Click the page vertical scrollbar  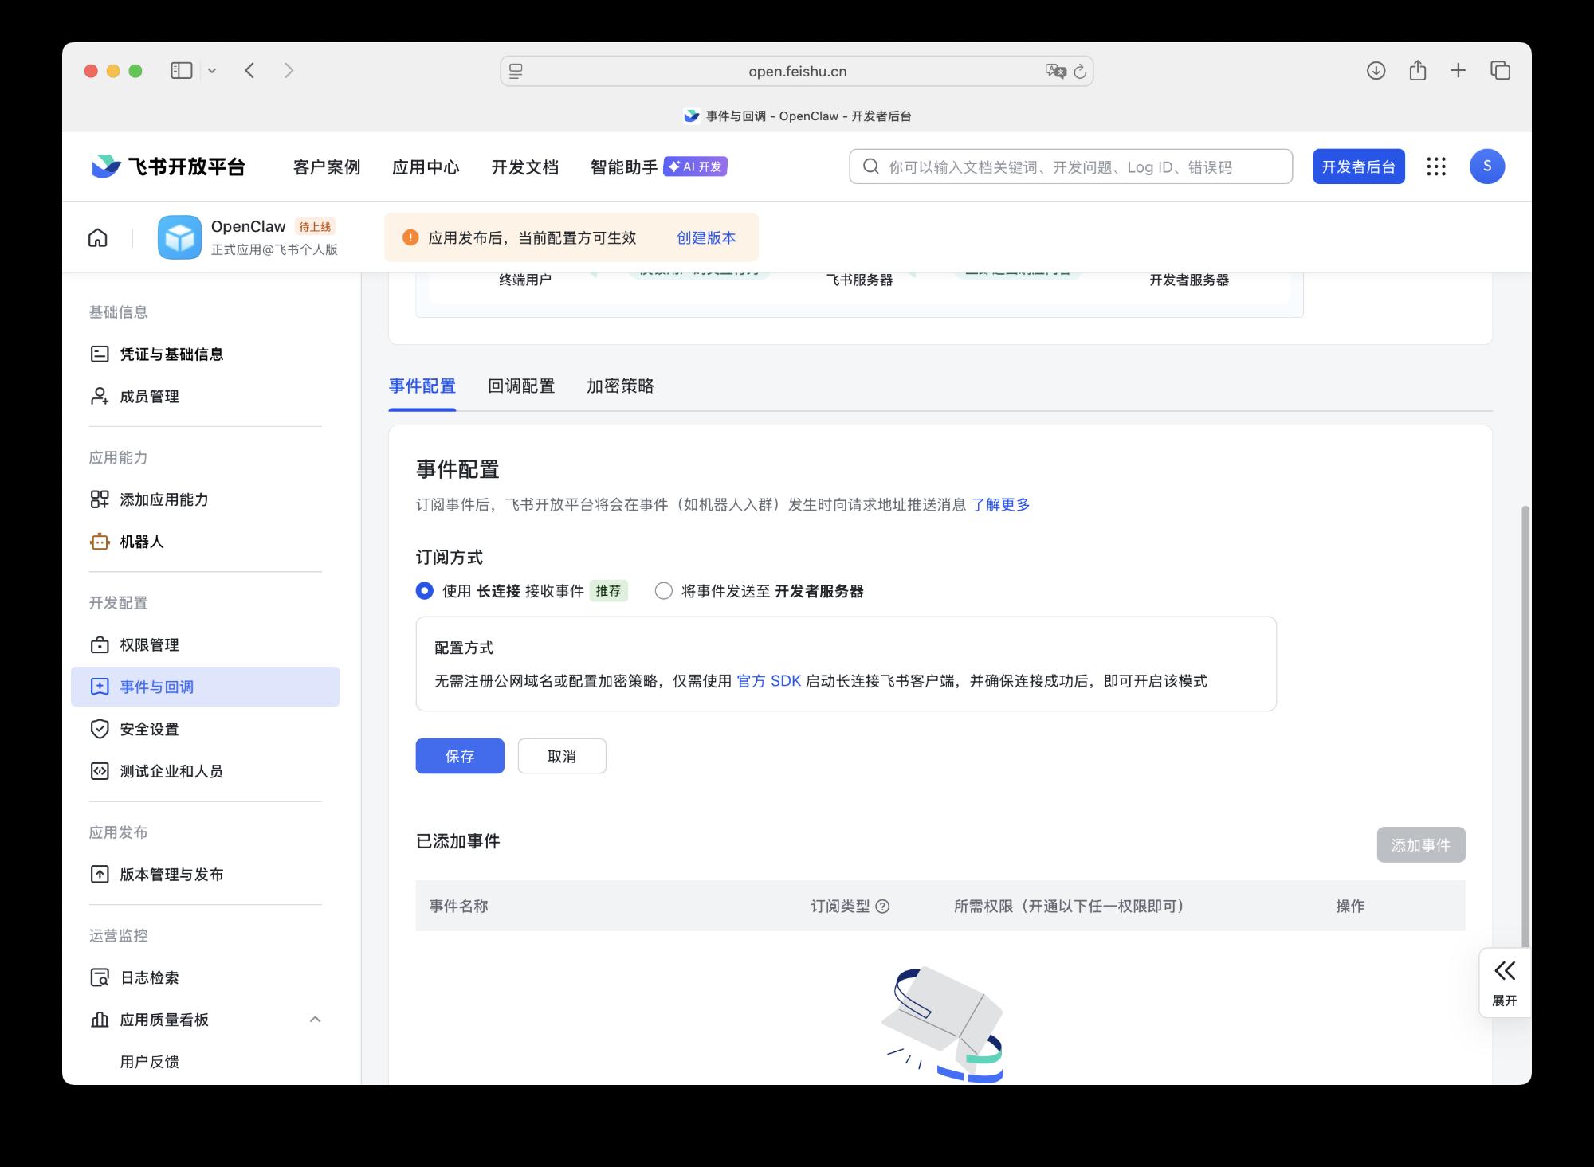click(1525, 717)
